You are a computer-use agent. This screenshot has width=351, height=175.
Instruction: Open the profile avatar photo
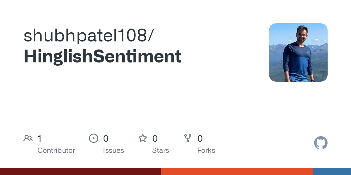(x=298, y=52)
